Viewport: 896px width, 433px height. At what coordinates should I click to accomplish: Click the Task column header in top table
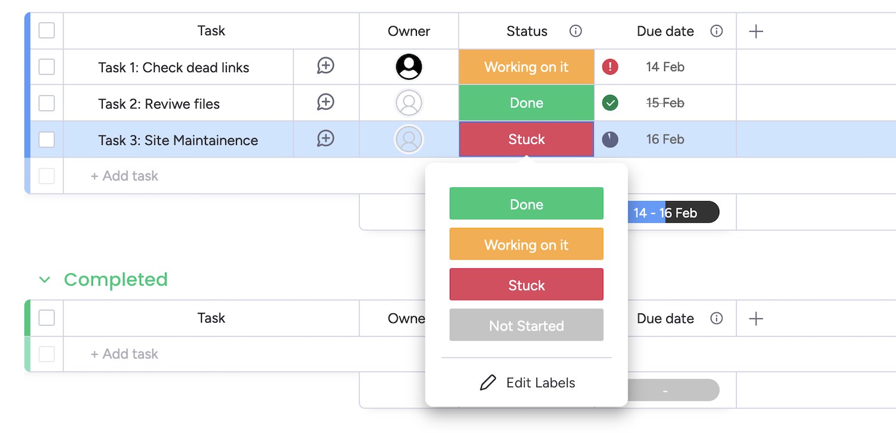pyautogui.click(x=211, y=30)
